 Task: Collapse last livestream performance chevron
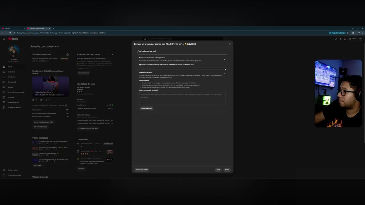68,100
